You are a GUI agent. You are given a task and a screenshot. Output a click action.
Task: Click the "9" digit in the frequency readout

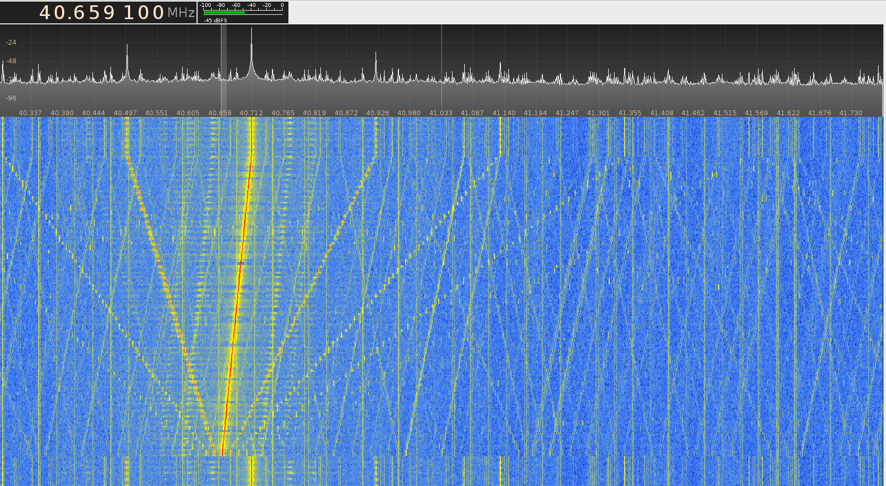(x=109, y=13)
